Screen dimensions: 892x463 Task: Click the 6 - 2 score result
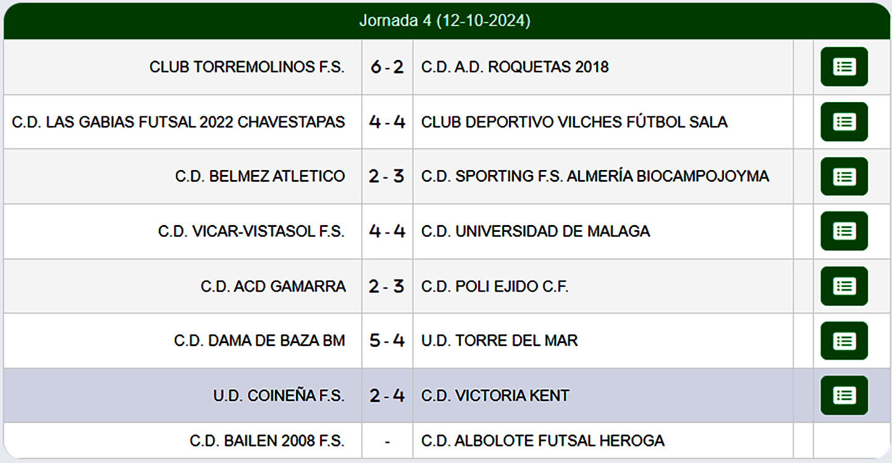pos(387,67)
